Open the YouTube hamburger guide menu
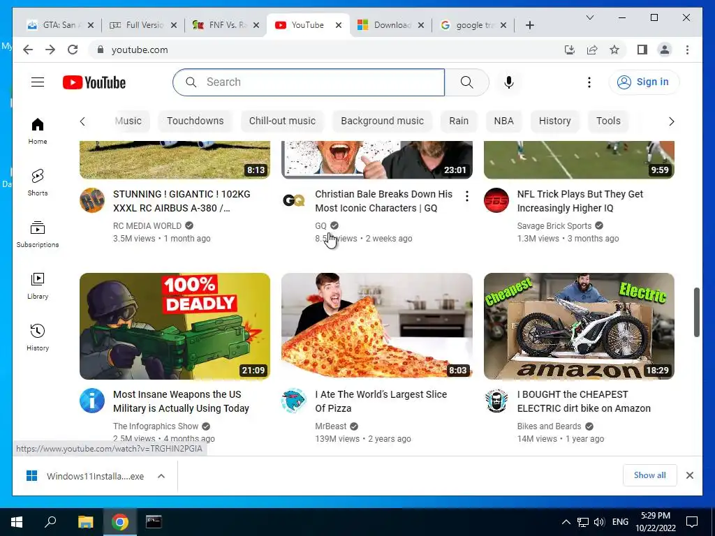This screenshot has height=536, width=715. coord(38,82)
